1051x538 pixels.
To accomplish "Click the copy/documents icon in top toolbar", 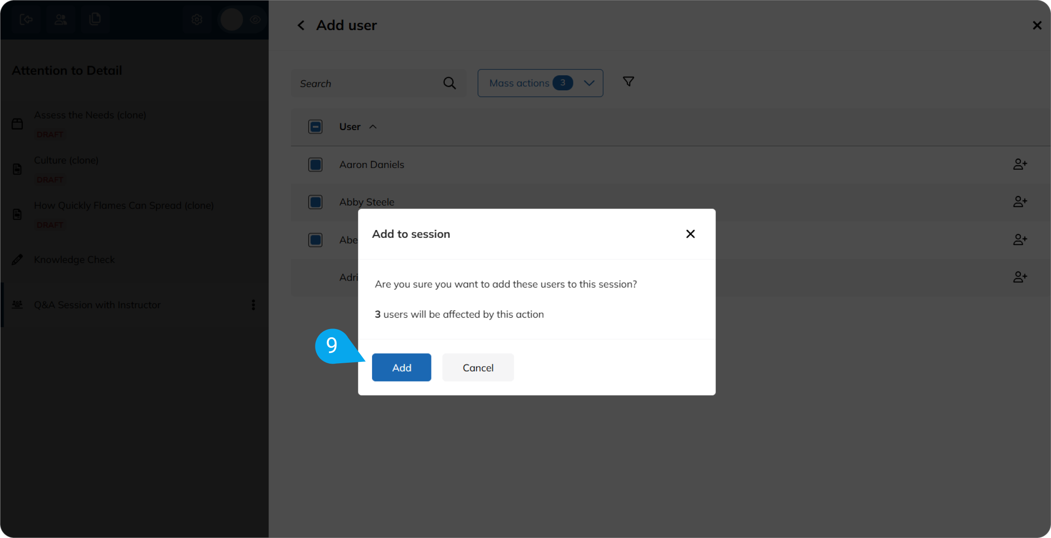I will pyautogui.click(x=95, y=19).
